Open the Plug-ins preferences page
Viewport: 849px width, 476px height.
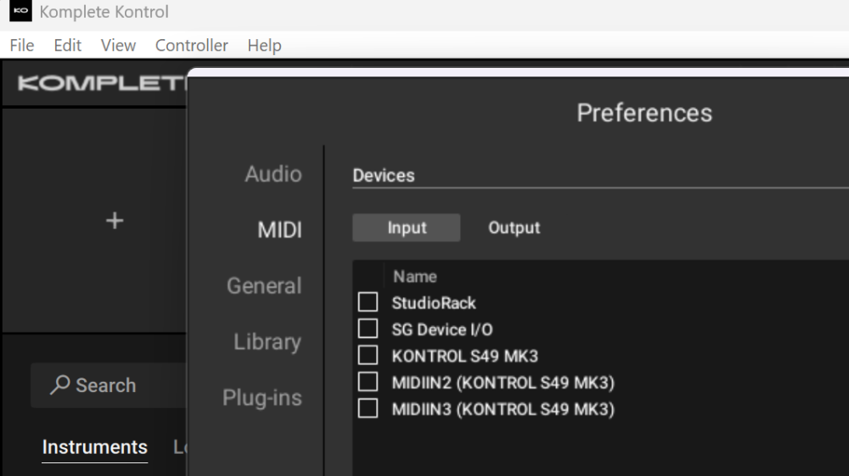click(262, 398)
